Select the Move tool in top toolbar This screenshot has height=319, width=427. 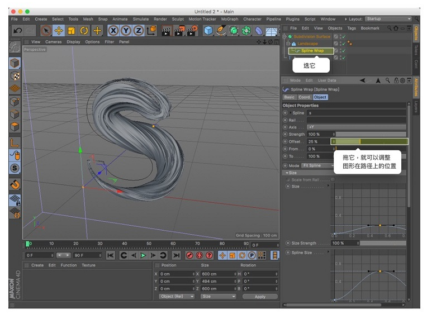coord(59,31)
